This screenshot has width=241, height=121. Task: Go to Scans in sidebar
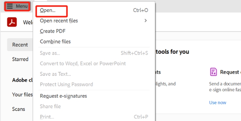pos(18,109)
